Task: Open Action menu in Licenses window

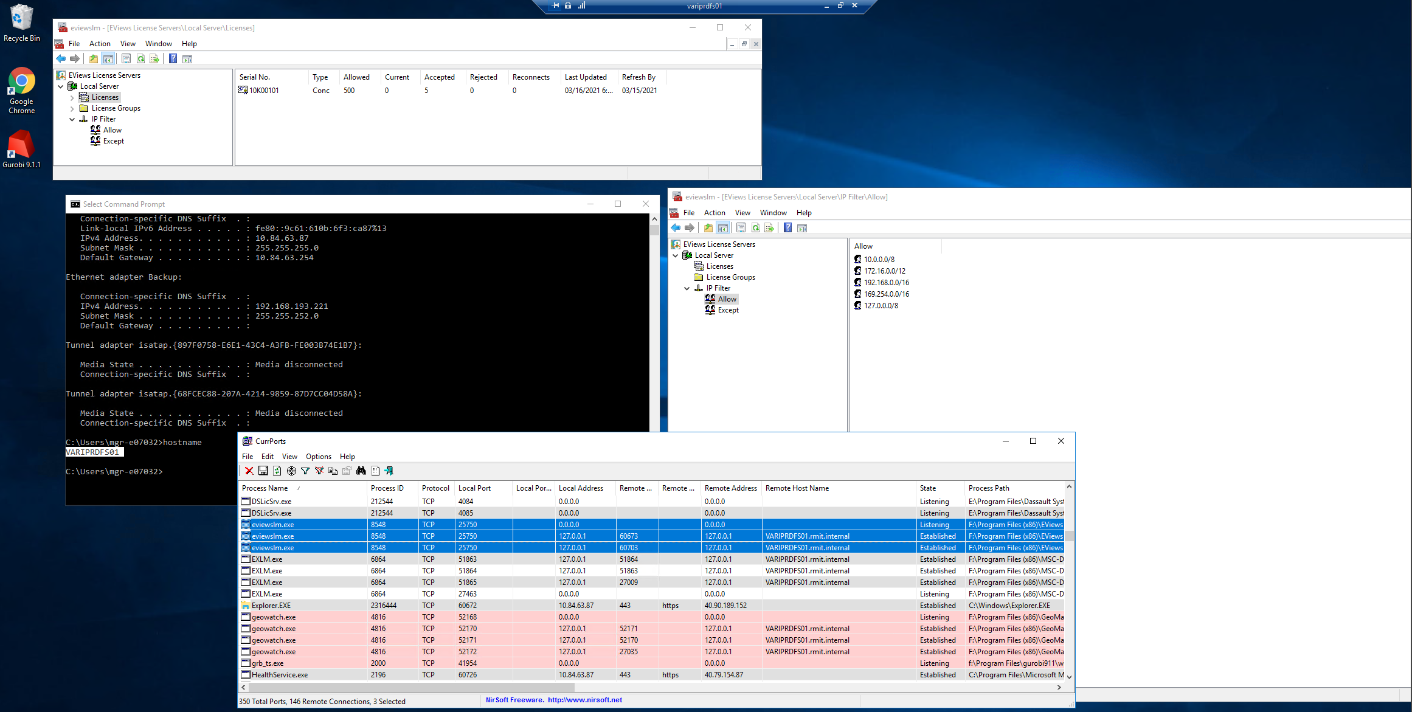Action: coord(100,44)
